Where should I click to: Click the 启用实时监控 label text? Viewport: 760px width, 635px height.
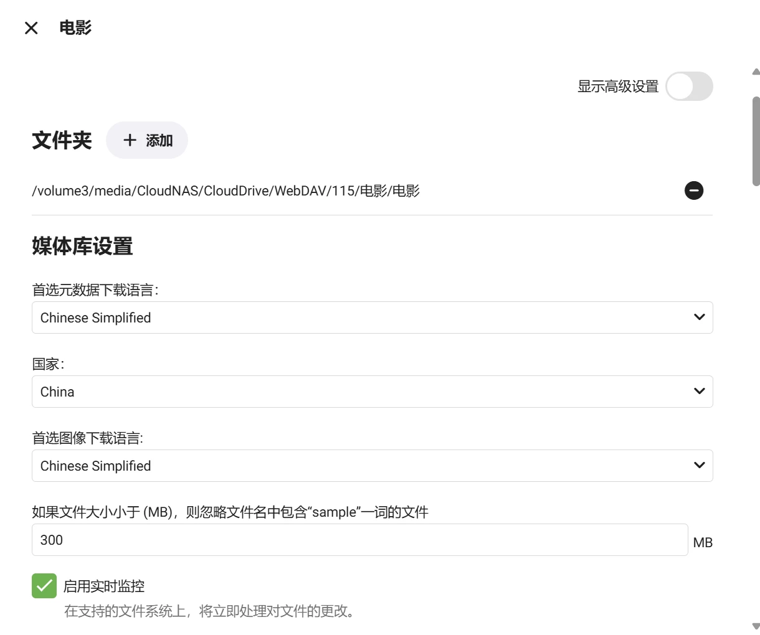pos(104,586)
